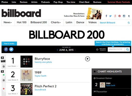Open the Latin navigation tab

(69, 22)
